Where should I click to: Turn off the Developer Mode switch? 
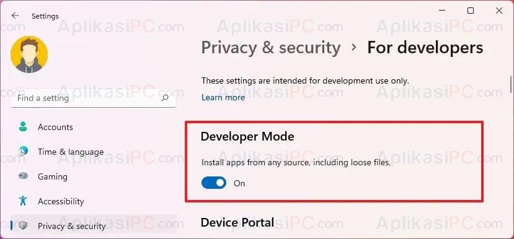click(x=214, y=183)
